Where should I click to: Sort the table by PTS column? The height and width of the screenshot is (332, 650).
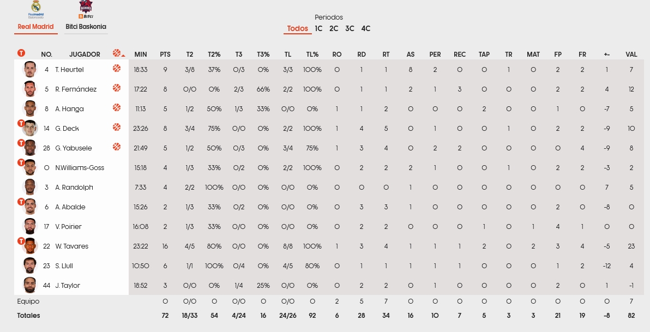click(165, 55)
